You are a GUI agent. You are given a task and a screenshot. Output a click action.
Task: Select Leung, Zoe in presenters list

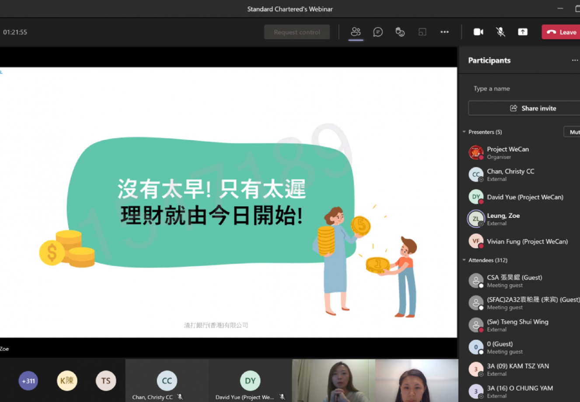pos(503,219)
